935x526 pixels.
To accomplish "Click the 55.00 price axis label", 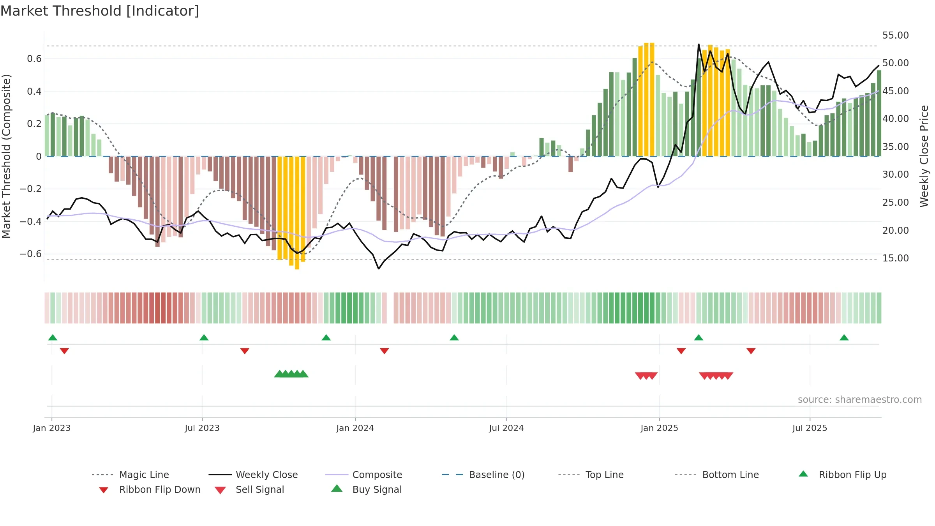I will pos(895,35).
